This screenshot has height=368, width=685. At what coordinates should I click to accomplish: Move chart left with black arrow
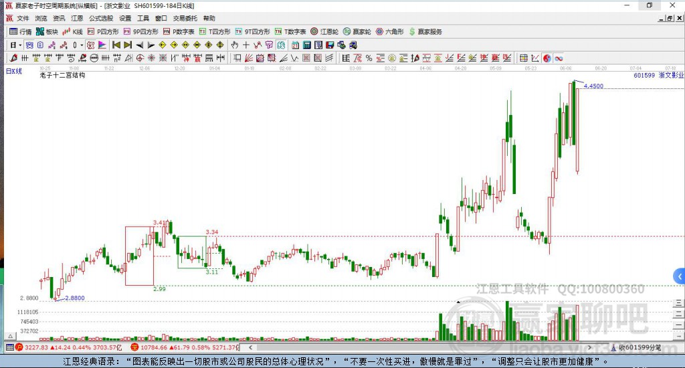(139, 45)
